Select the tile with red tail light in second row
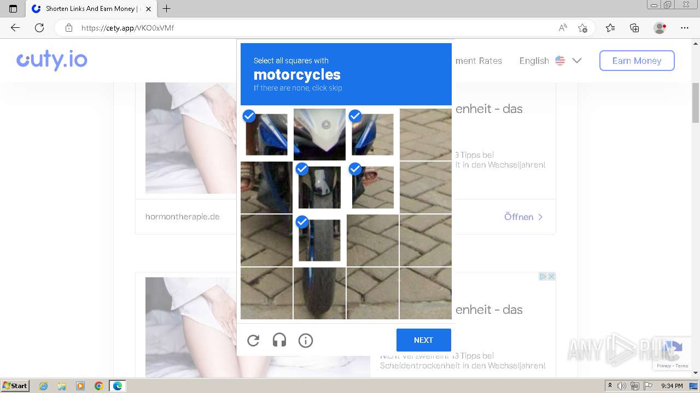This screenshot has width=700, height=393. coord(266,187)
